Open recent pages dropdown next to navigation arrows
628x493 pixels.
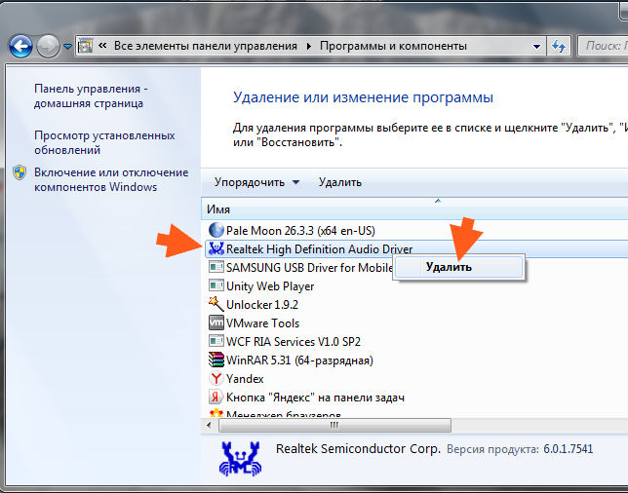(67, 47)
